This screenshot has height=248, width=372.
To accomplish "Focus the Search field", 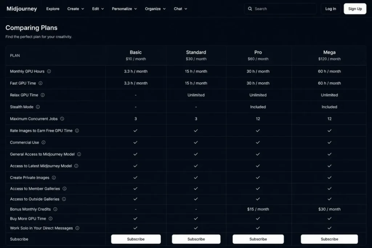I will point(280,9).
